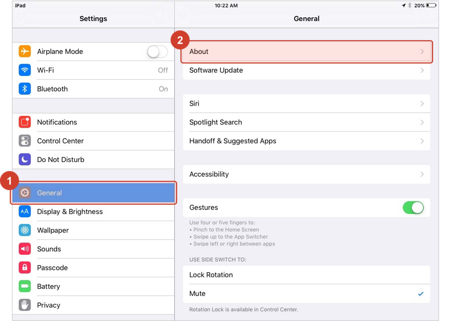Select the Wallpaper icon
Screen dimensions: 451x321
coord(24,230)
